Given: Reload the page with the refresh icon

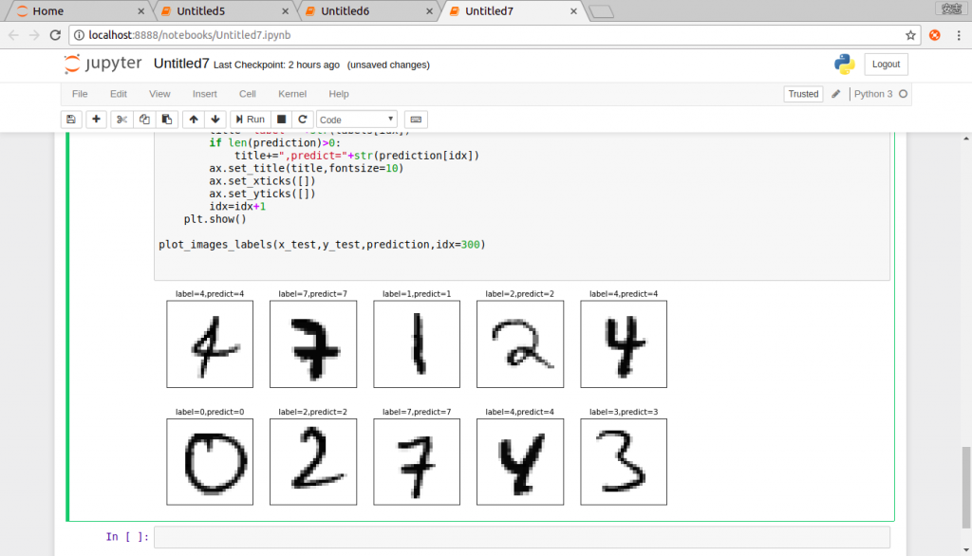Looking at the screenshot, I should 55,35.
